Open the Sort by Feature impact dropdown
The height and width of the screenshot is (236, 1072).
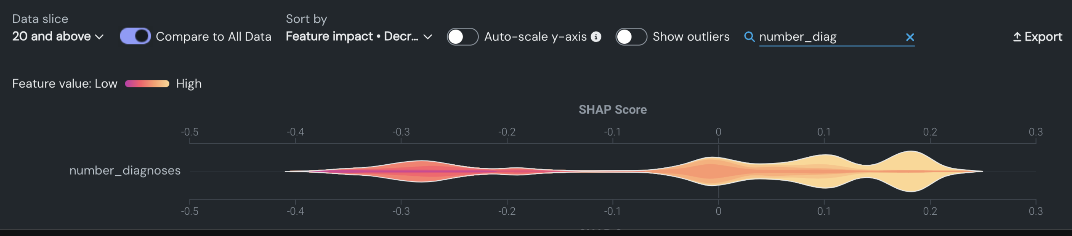352,36
